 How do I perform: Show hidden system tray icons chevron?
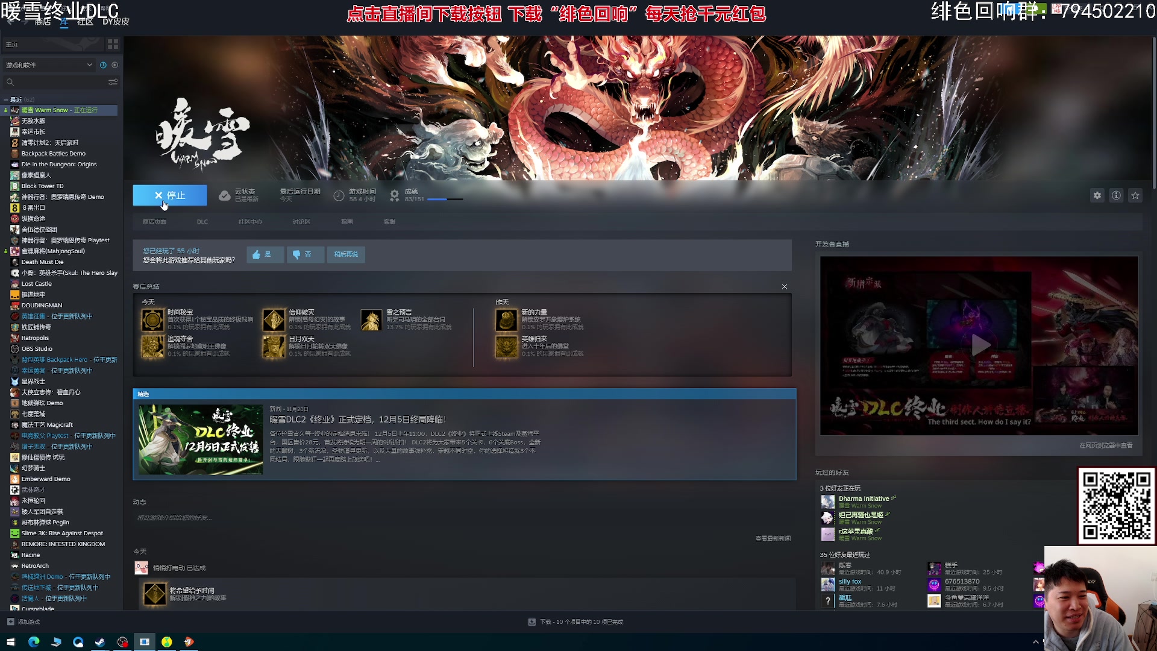pyautogui.click(x=1036, y=642)
